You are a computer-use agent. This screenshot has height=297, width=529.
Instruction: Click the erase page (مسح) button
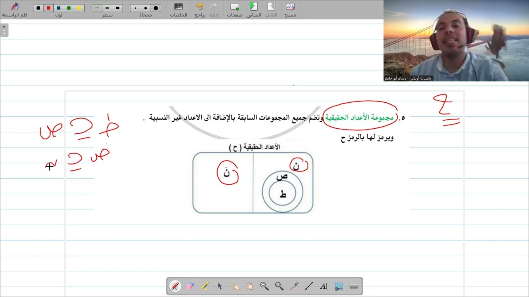point(290,10)
